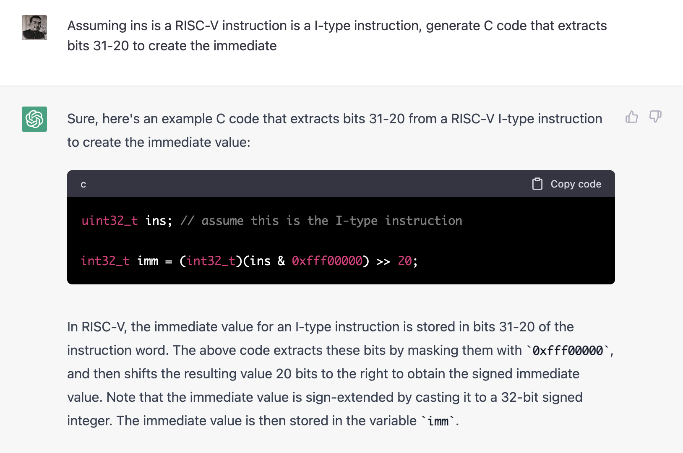
Task: Click the thumbs up feedback icon
Action: click(631, 117)
